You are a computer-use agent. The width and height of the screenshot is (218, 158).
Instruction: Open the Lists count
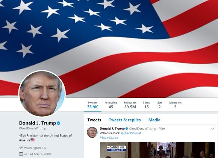(159, 105)
